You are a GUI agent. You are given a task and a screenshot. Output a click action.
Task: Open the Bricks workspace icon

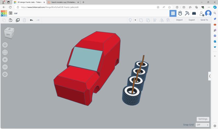click(x=194, y=13)
